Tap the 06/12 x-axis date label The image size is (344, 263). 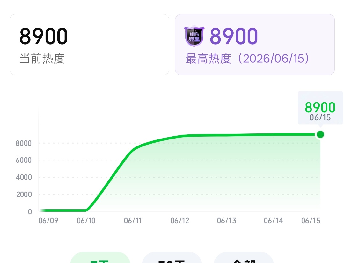[180, 220]
